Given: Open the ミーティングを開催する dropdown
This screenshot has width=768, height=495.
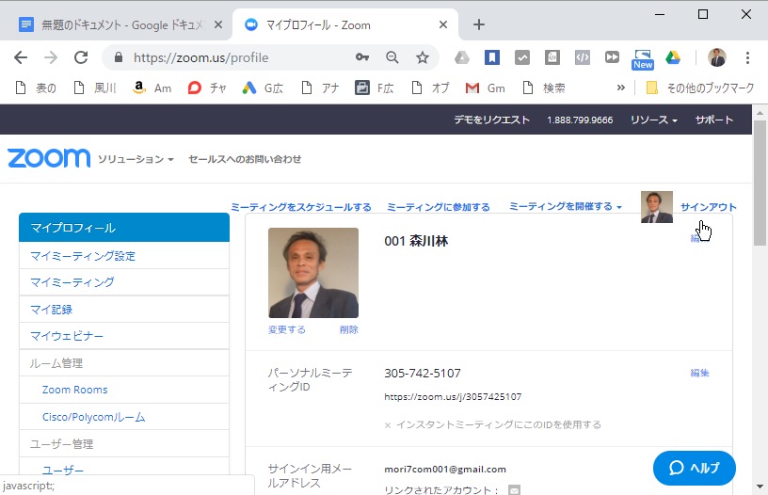Looking at the screenshot, I should pos(565,207).
